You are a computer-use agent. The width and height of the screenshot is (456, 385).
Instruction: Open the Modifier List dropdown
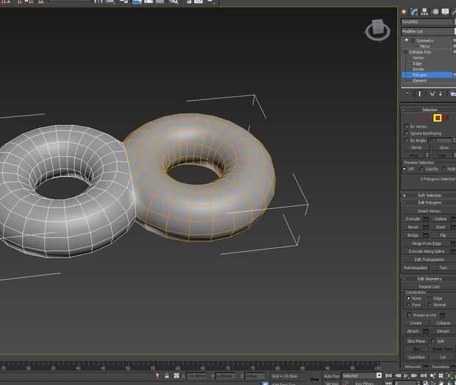coord(427,32)
